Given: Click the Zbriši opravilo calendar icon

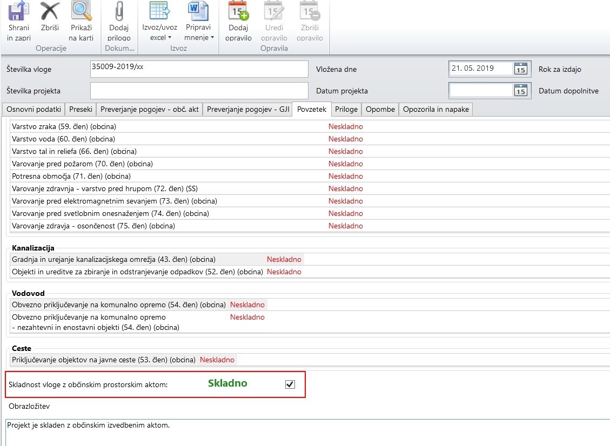Looking at the screenshot, I should click(x=310, y=11).
